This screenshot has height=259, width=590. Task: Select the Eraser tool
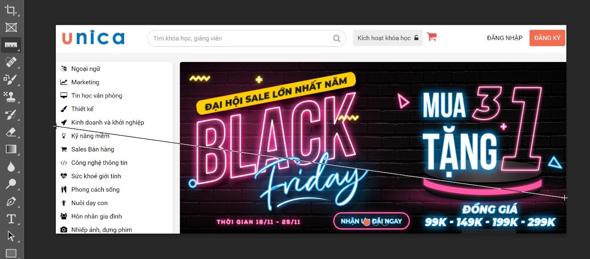tap(11, 132)
